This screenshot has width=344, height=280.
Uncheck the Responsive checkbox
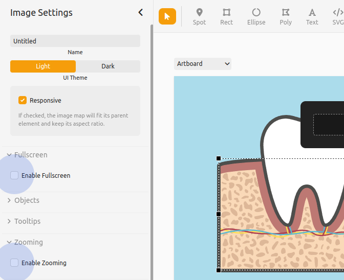pyautogui.click(x=23, y=100)
